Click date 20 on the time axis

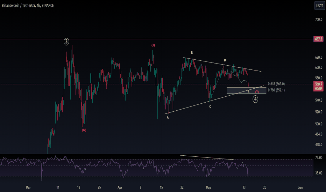(265, 187)
